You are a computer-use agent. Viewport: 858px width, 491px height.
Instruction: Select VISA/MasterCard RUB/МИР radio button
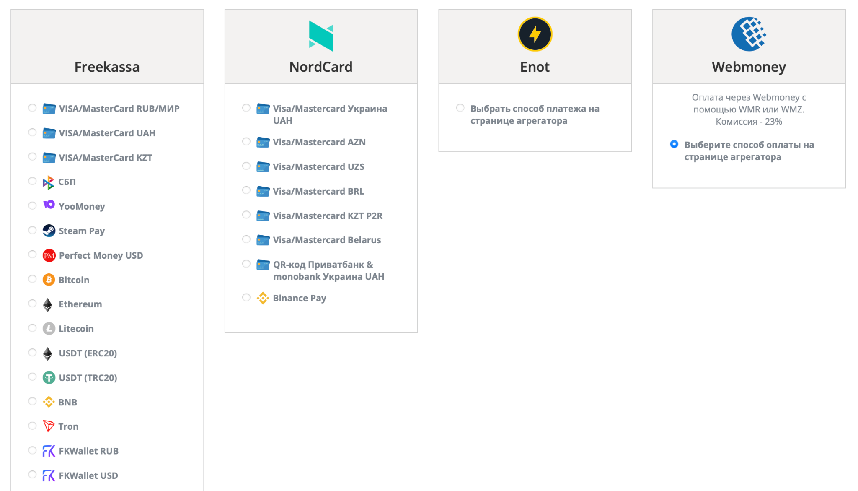[x=32, y=108]
